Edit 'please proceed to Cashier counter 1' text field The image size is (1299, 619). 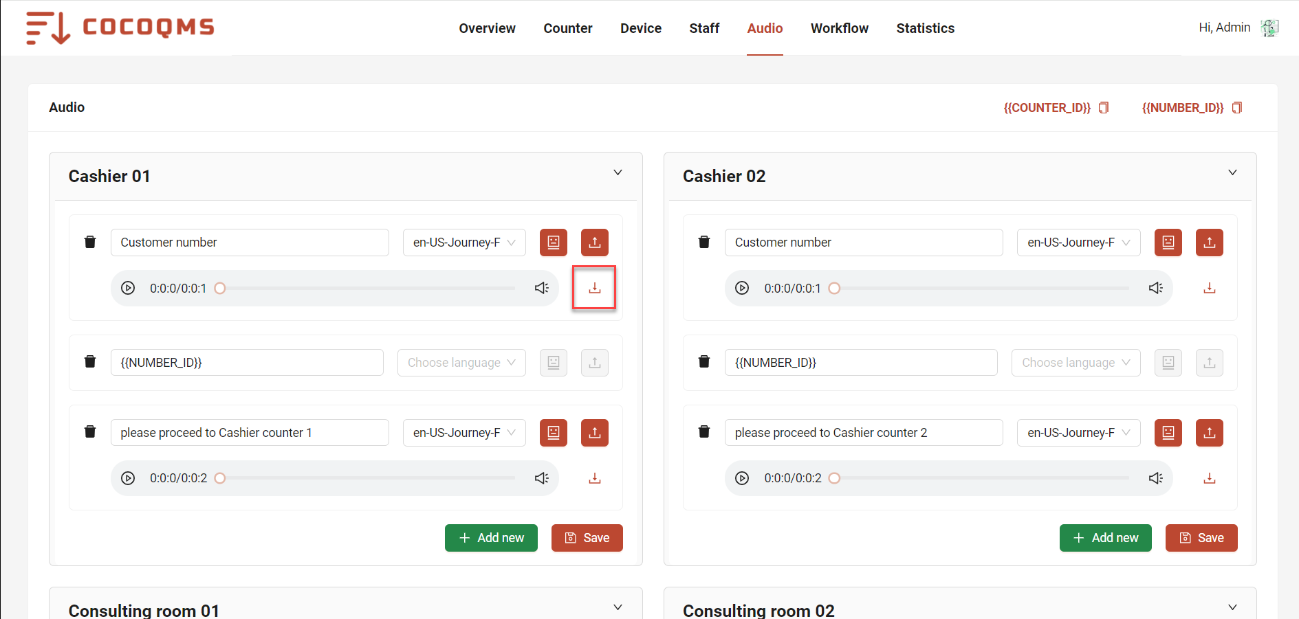click(250, 433)
